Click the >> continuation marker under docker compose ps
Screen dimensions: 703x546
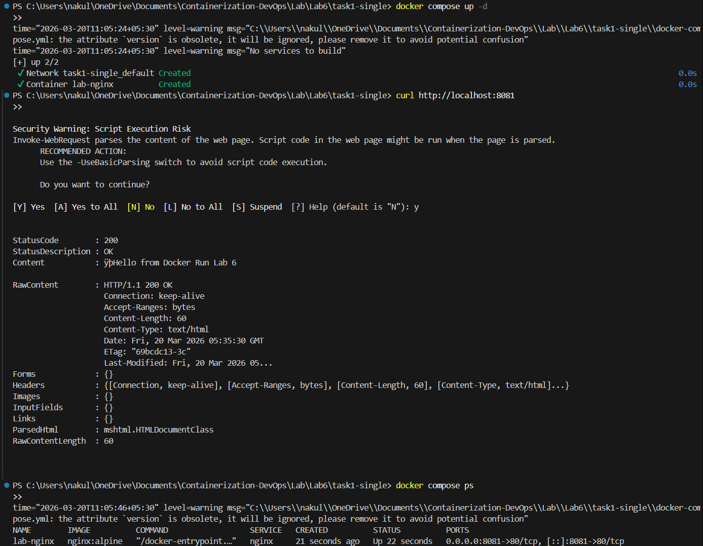pyautogui.click(x=17, y=497)
